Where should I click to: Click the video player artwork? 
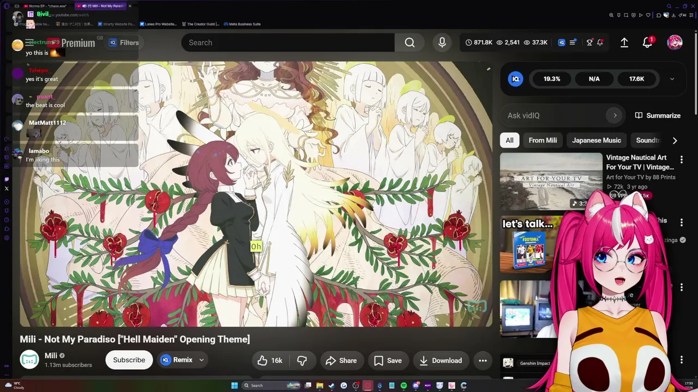click(x=256, y=194)
